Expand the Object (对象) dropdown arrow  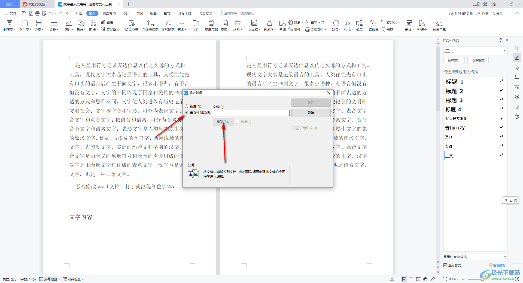click(x=302, y=23)
